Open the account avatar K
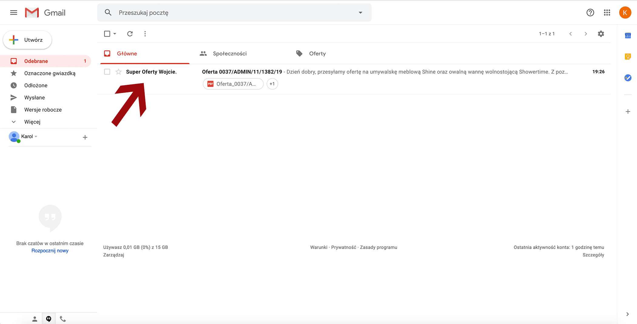Image resolution: width=637 pixels, height=324 pixels. (x=625, y=12)
